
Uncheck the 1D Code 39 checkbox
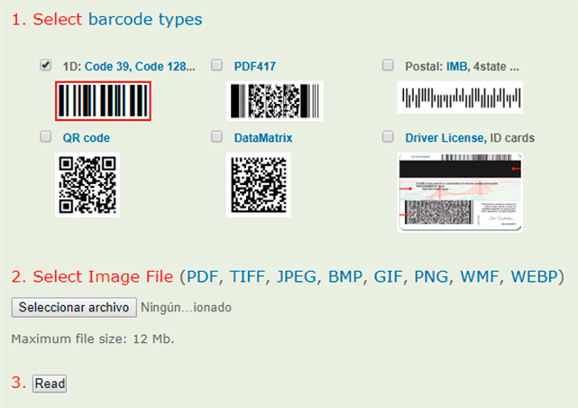(45, 65)
